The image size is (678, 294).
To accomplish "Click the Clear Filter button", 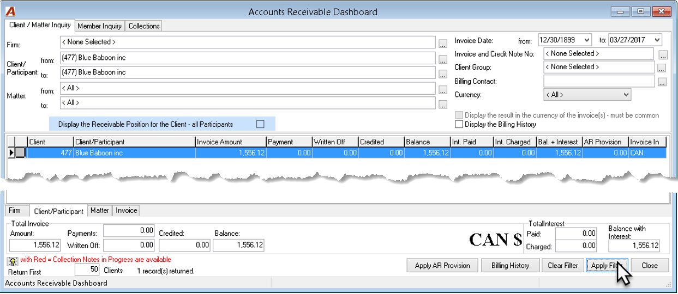I will [563, 266].
